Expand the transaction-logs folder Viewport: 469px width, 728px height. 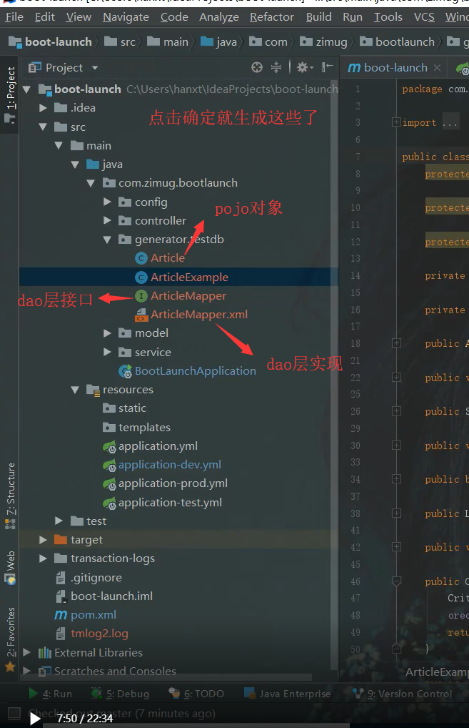click(43, 559)
